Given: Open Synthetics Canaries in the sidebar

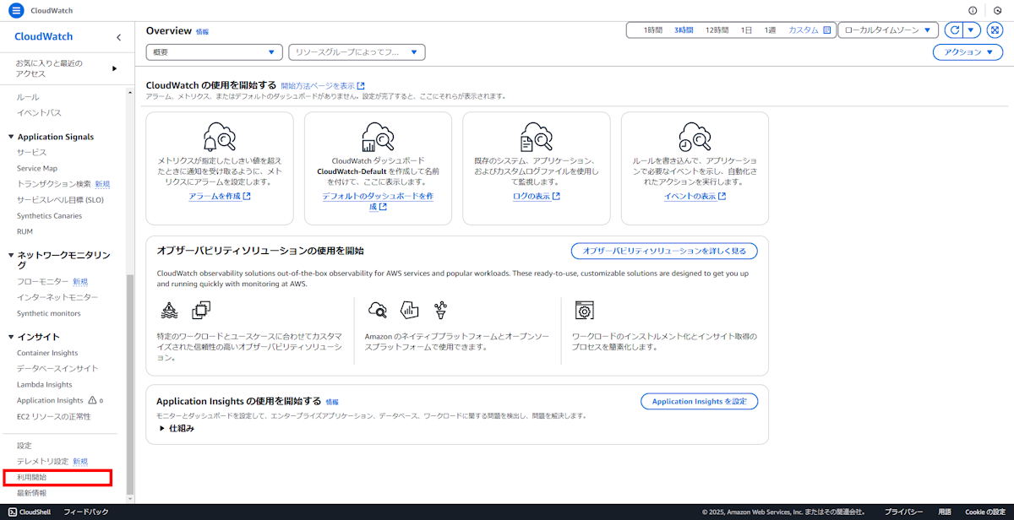Looking at the screenshot, I should [50, 215].
